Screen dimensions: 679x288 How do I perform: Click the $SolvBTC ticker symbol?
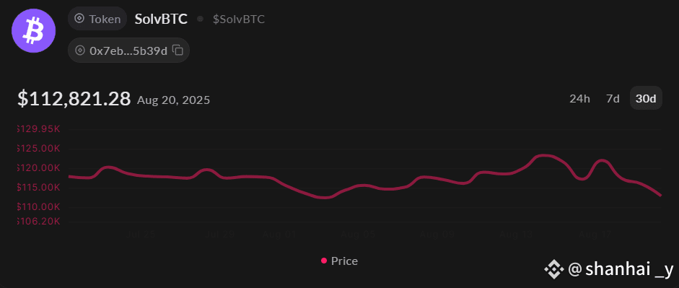(x=239, y=19)
